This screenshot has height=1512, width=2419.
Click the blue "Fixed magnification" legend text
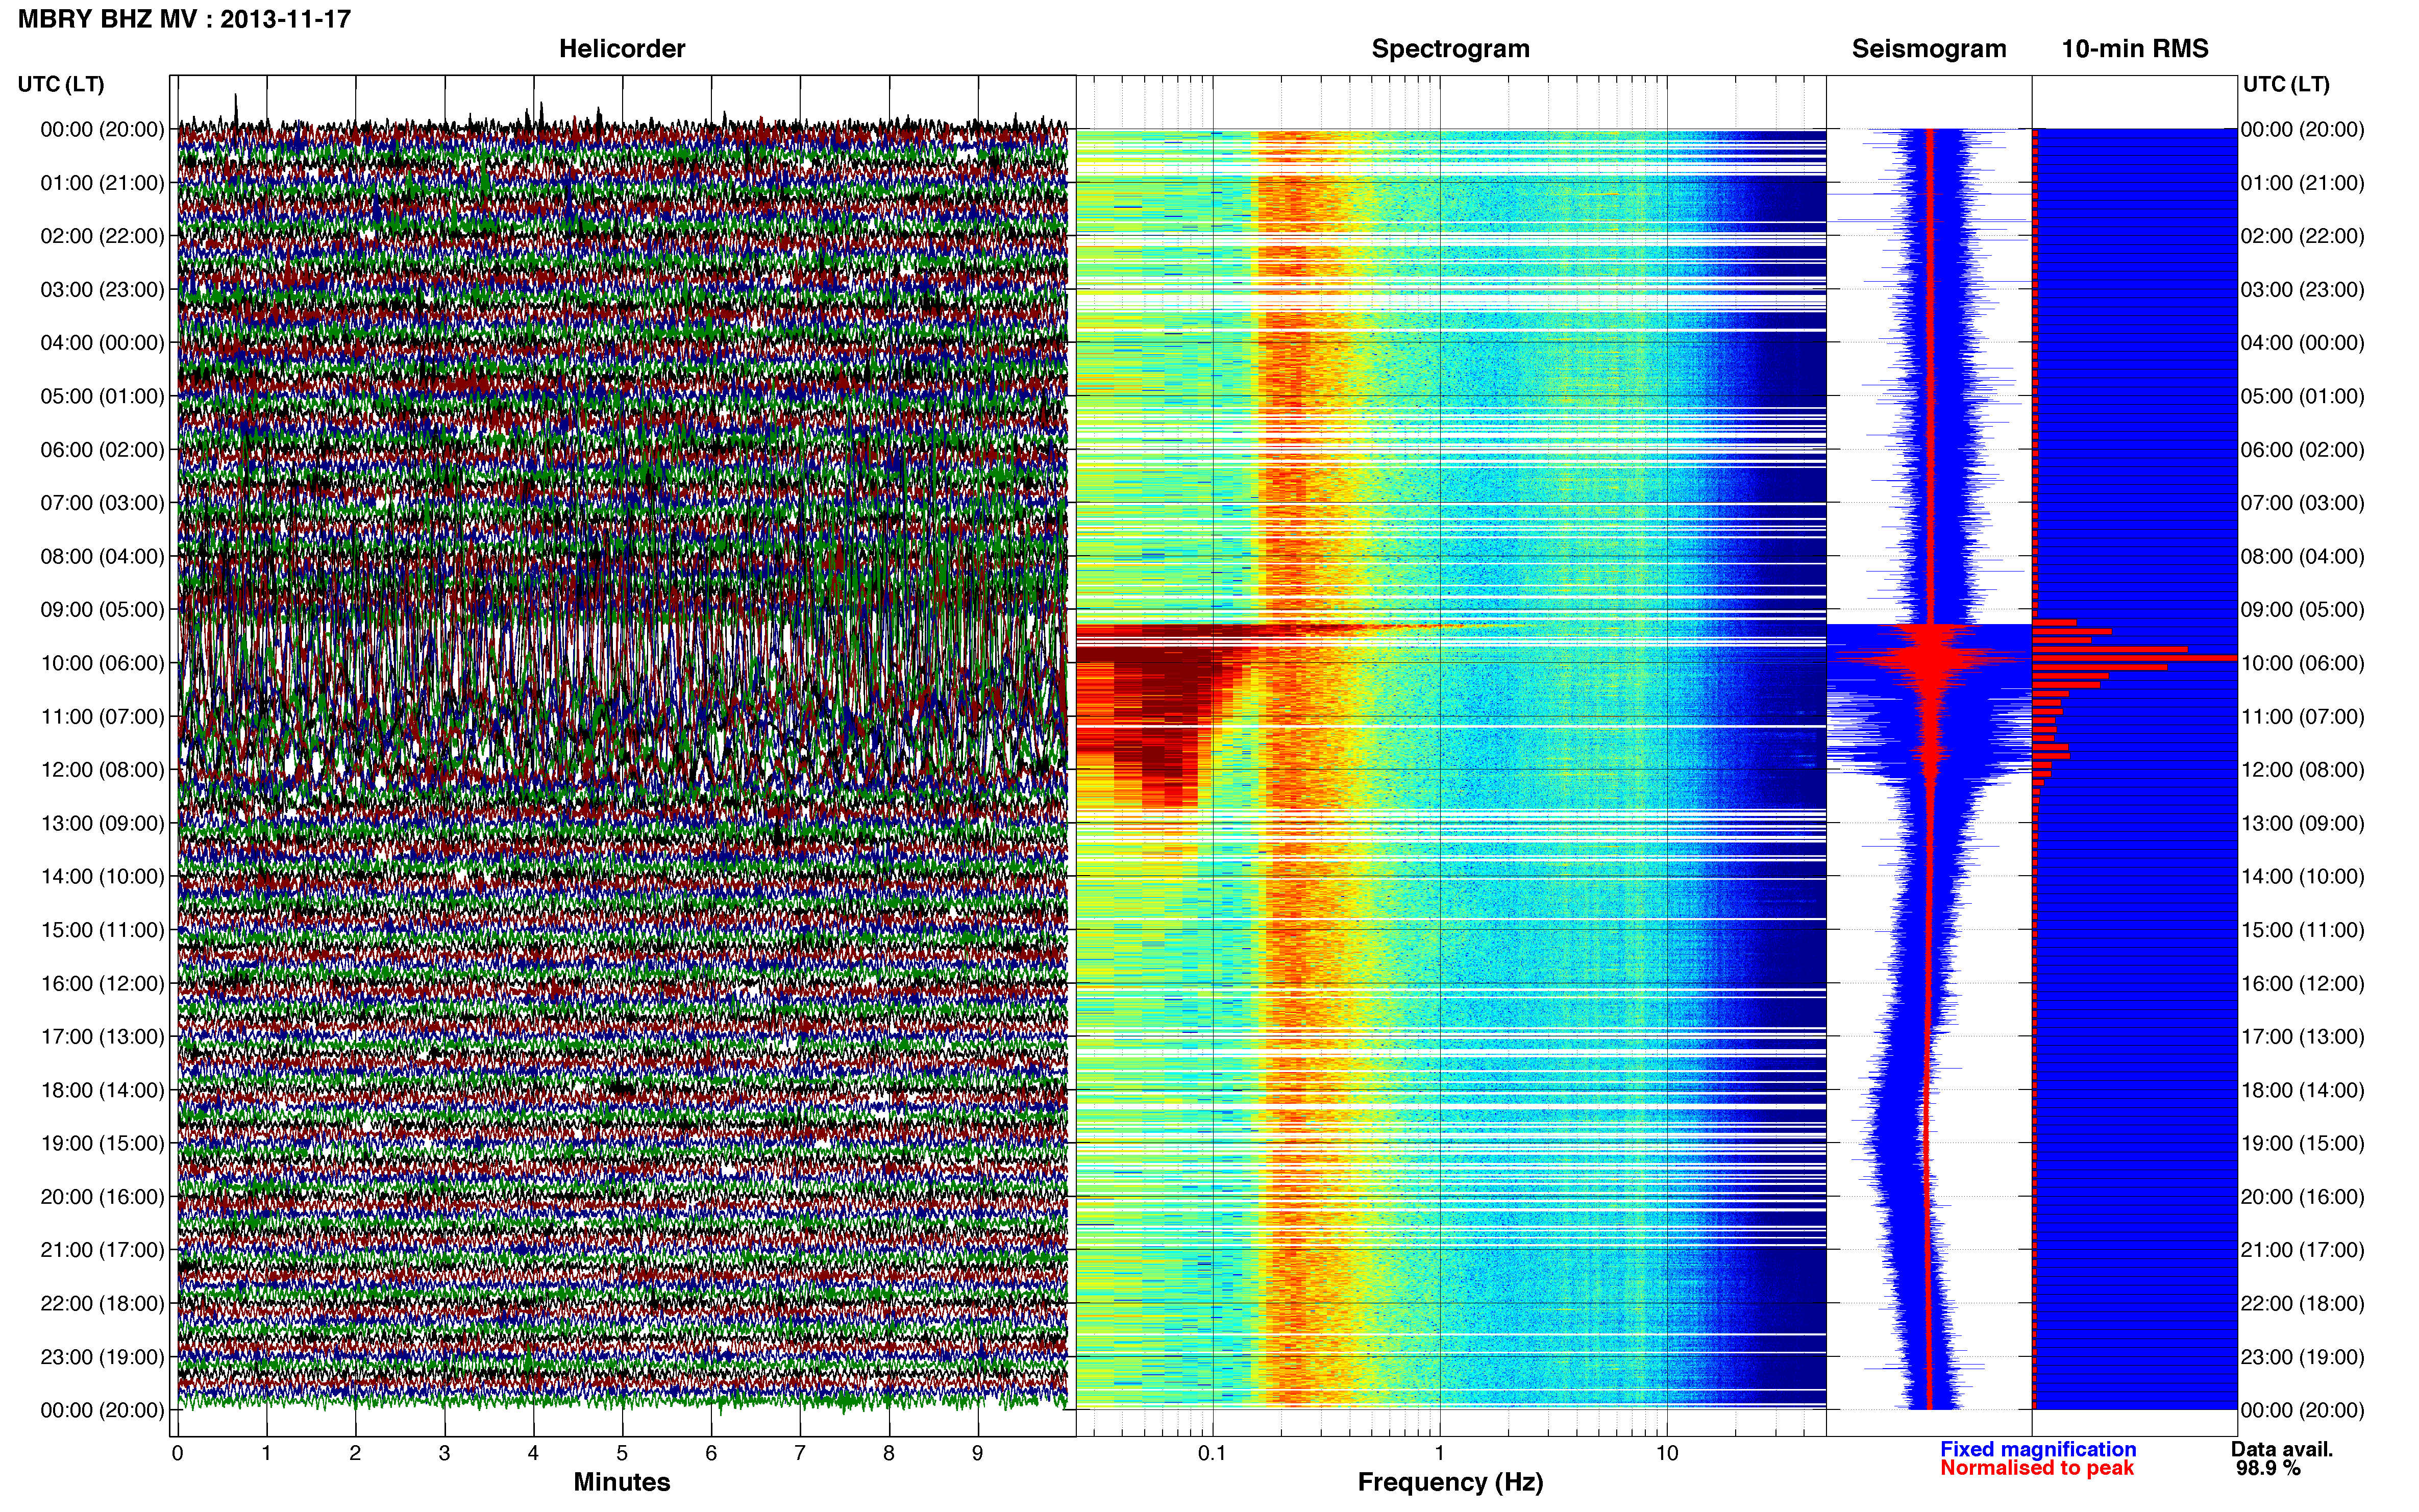pyautogui.click(x=2038, y=1449)
